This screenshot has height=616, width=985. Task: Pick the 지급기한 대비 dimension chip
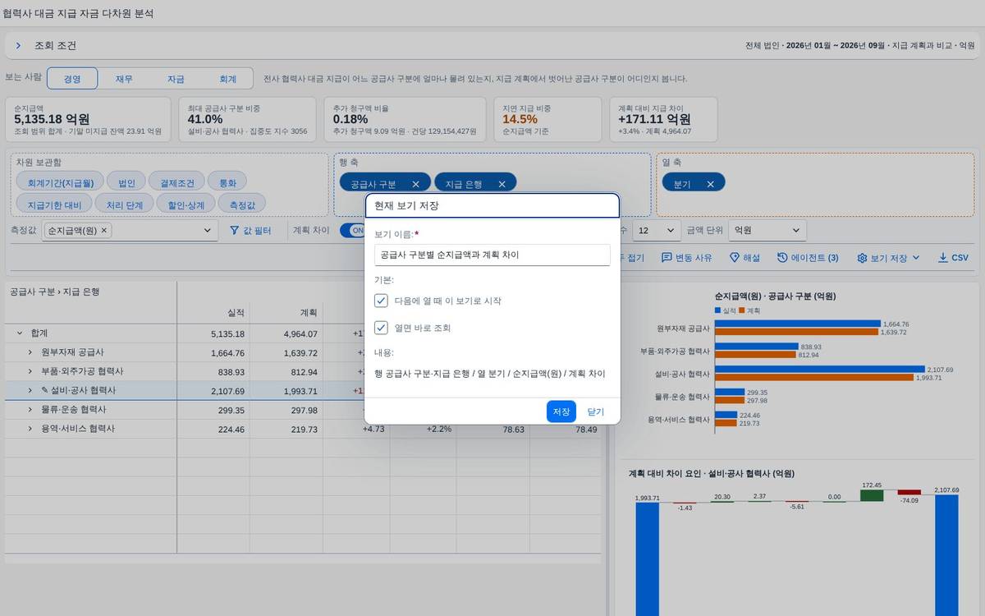(54, 205)
